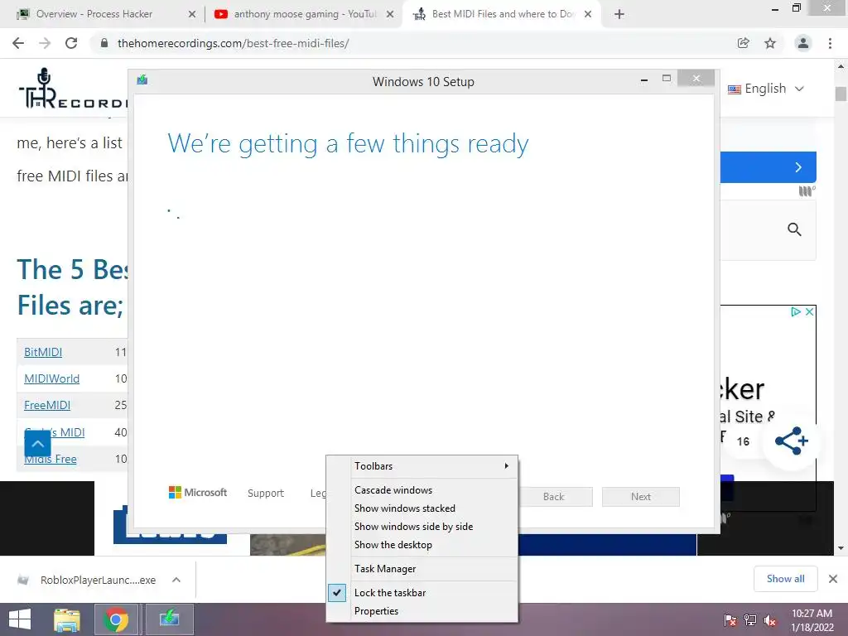Open the Chrome profile avatar
The image size is (848, 636).
tap(803, 43)
